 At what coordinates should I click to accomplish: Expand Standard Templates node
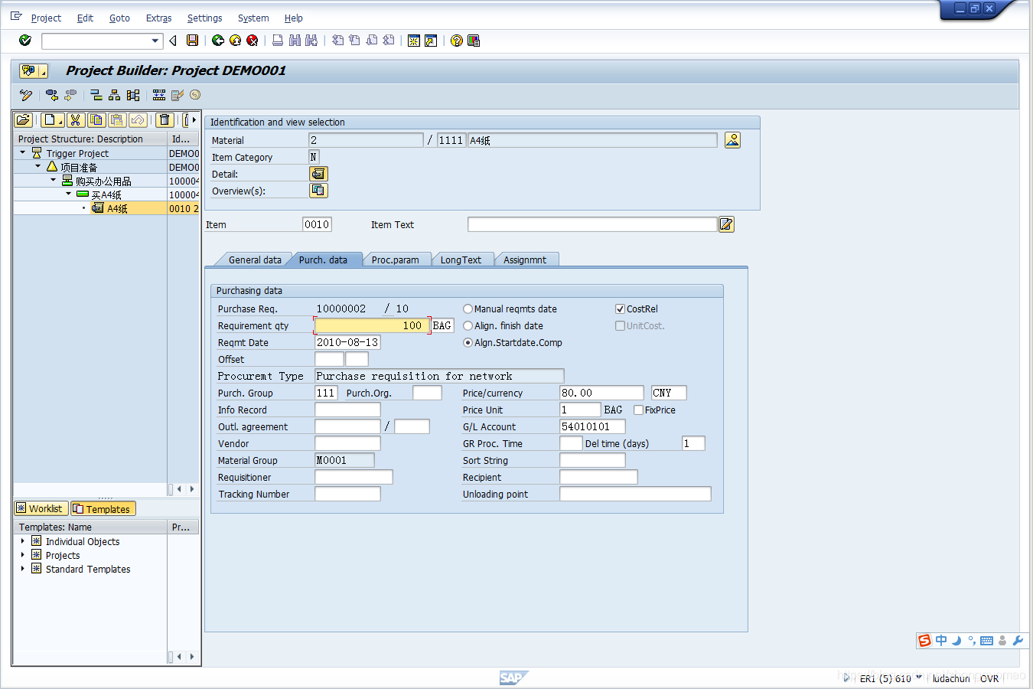23,569
